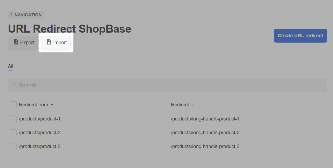Screen dimensions: 333x168
Task: Toggle the sort arrow next to Redirect from
Action: (x=52, y=104)
